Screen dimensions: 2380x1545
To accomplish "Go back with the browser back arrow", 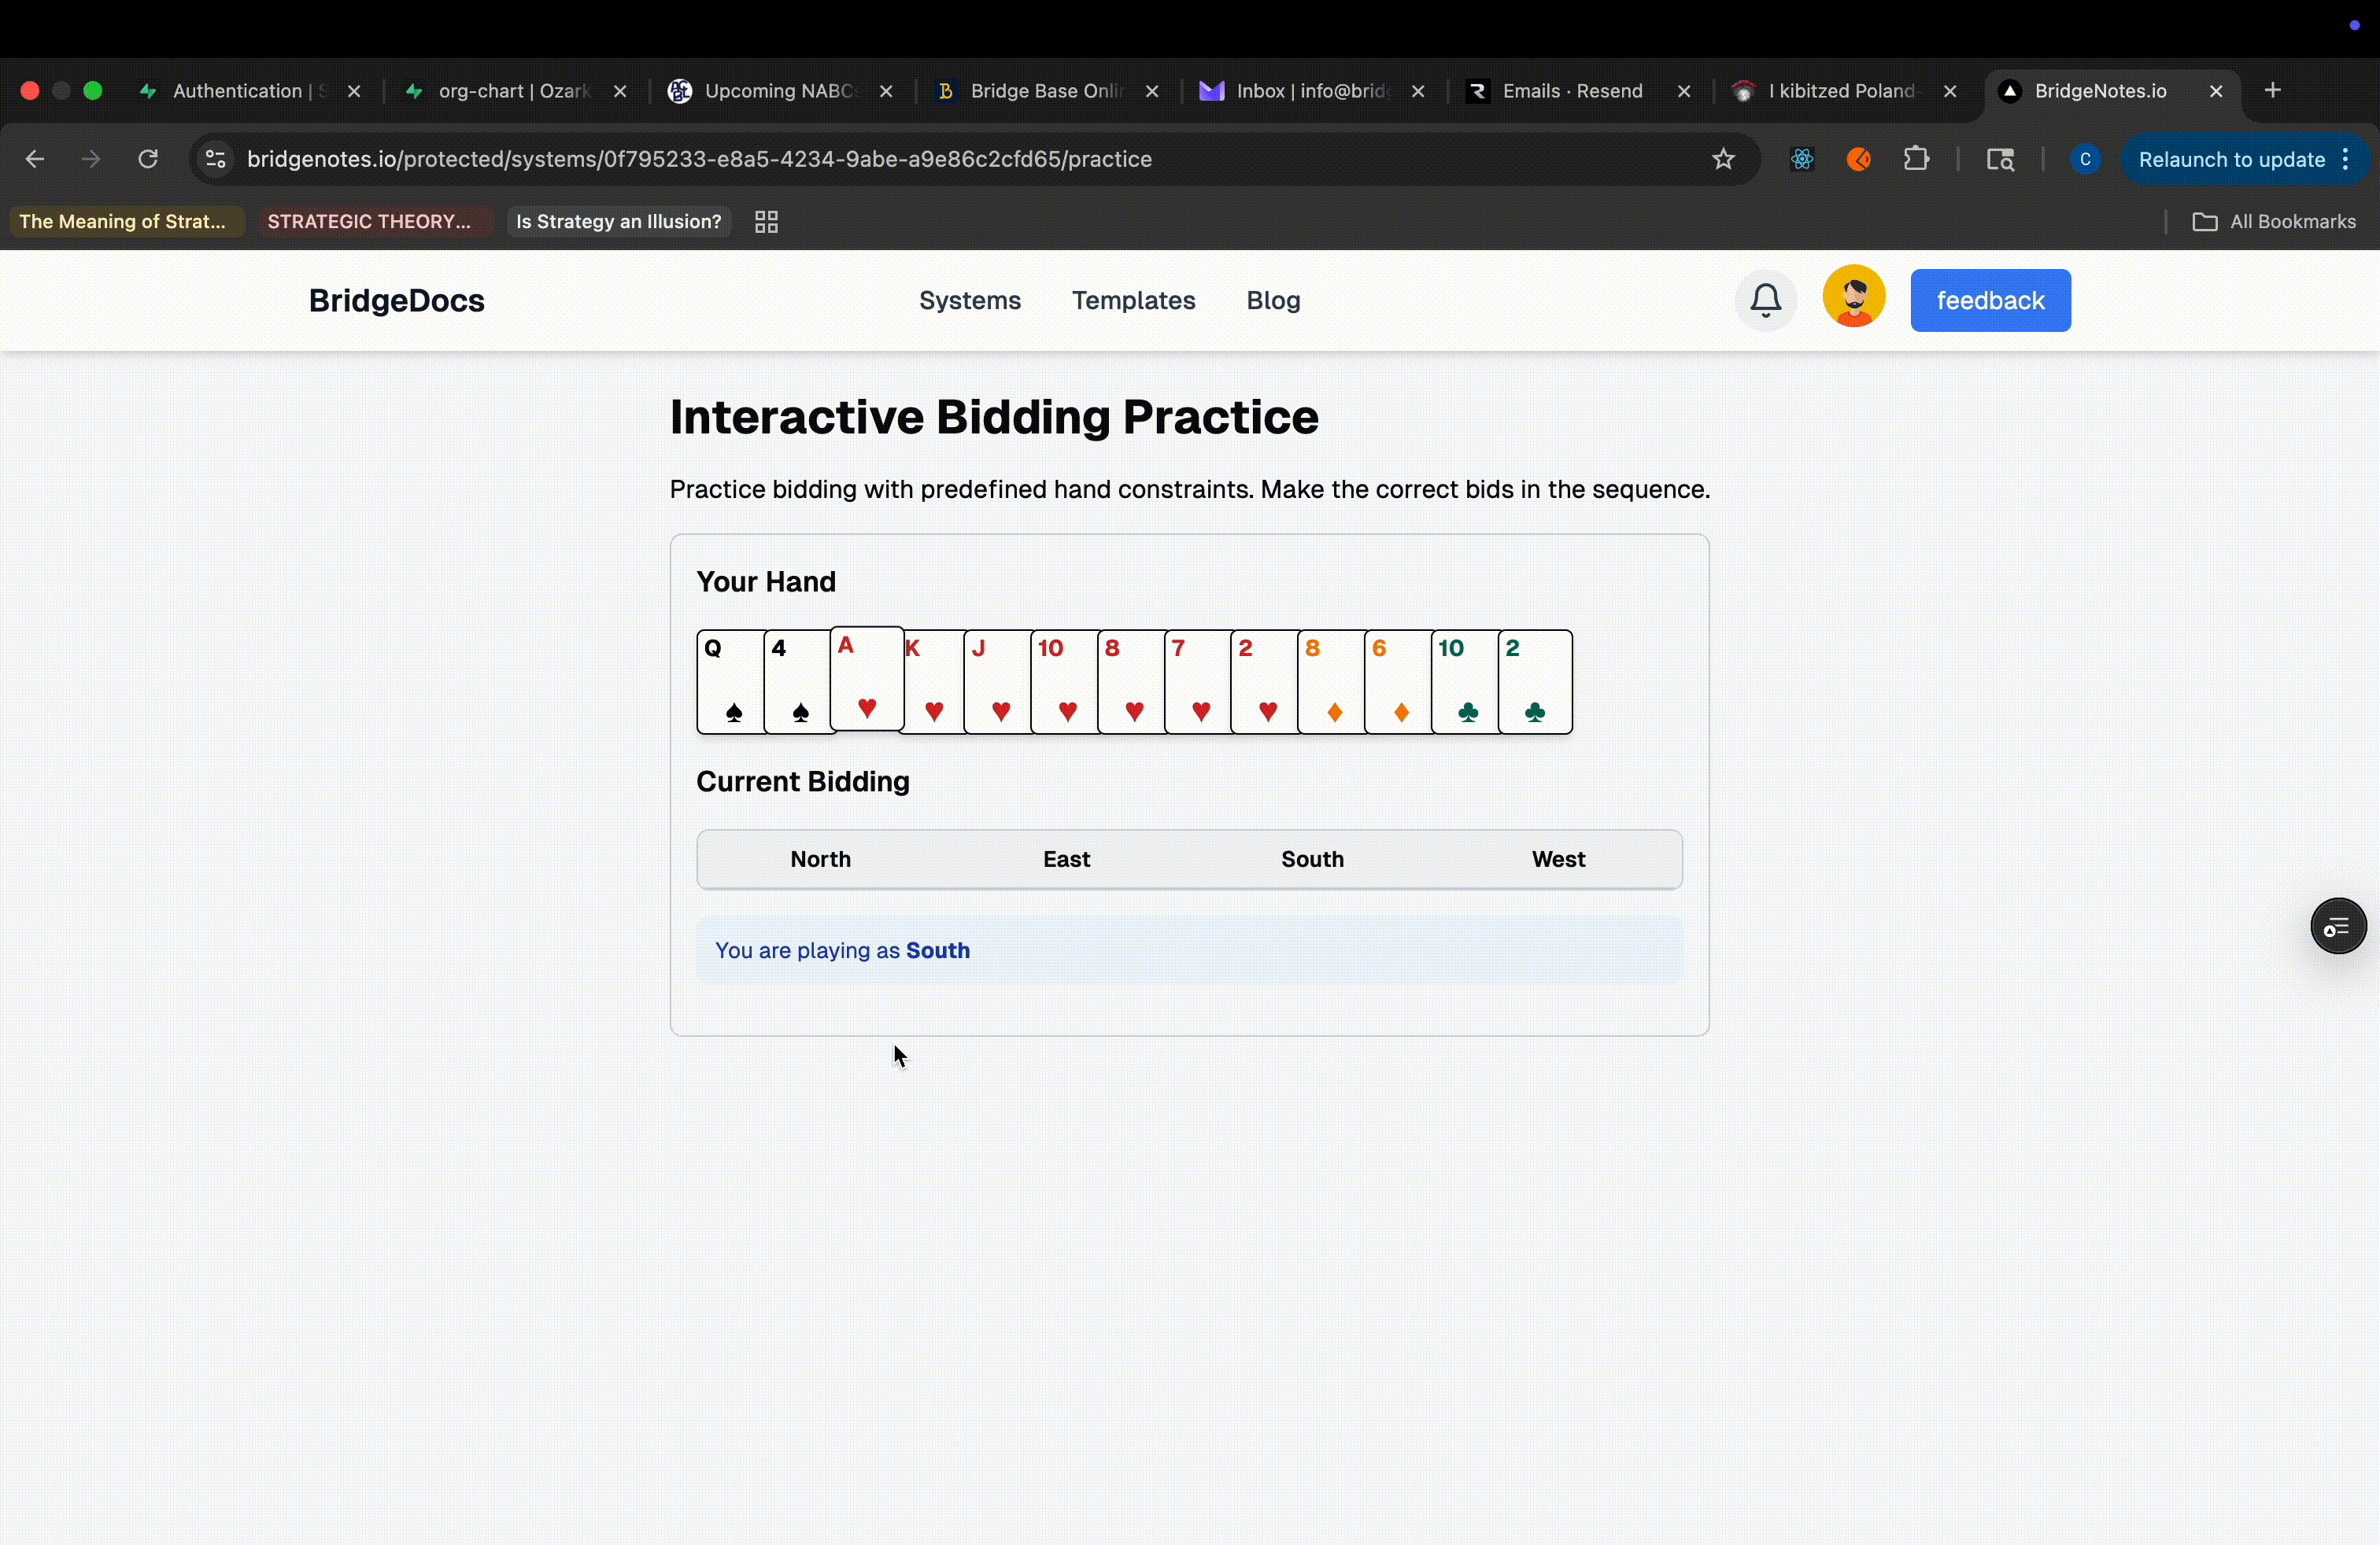I will pos(35,160).
